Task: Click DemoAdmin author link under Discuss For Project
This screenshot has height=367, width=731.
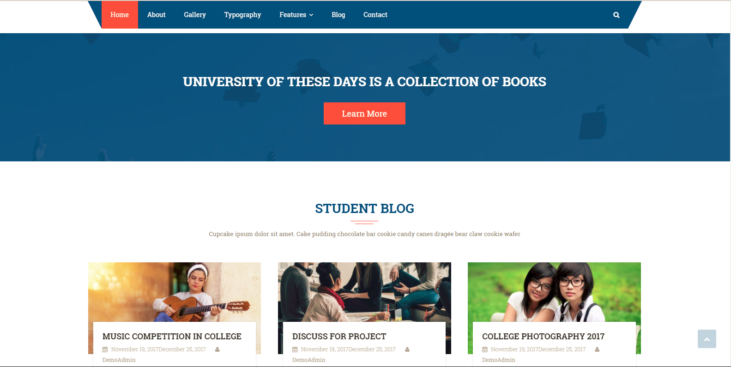Action: (x=308, y=360)
